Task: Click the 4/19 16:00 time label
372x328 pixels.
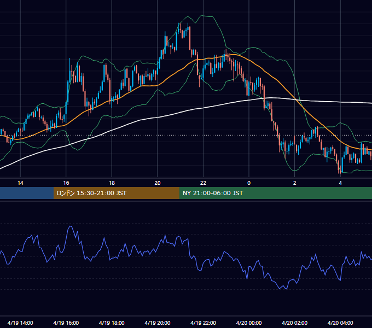Action: [66, 323]
